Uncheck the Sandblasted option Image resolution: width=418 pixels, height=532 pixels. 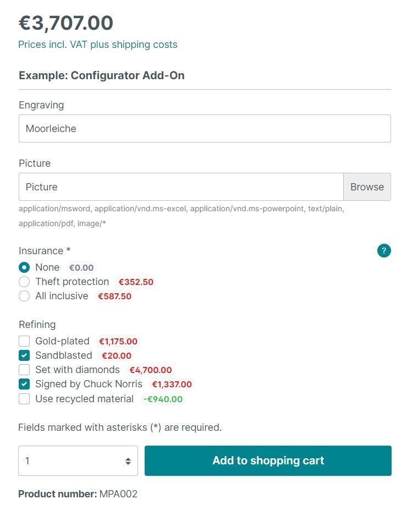coord(24,355)
